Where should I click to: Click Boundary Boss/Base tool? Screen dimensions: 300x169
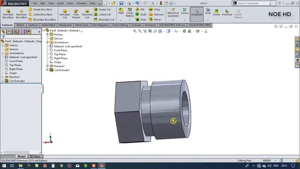click(x=42, y=20)
